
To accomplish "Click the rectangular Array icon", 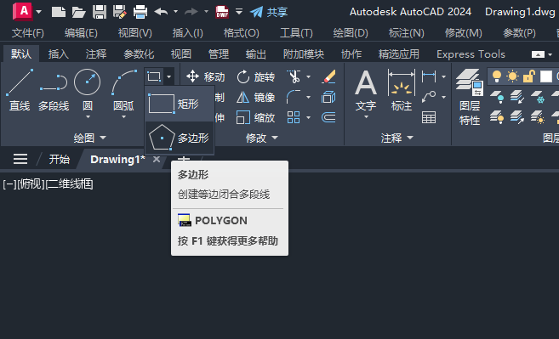I will (x=294, y=117).
